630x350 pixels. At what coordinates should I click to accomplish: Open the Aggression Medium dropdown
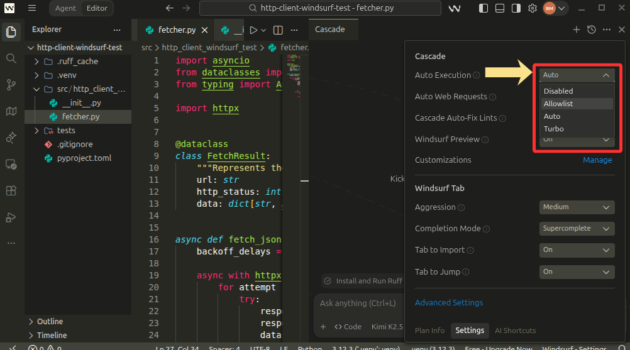(x=577, y=207)
